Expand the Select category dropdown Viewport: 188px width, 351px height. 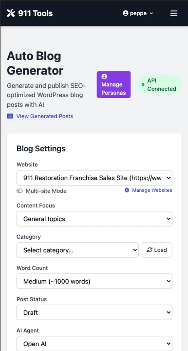pos(78,250)
